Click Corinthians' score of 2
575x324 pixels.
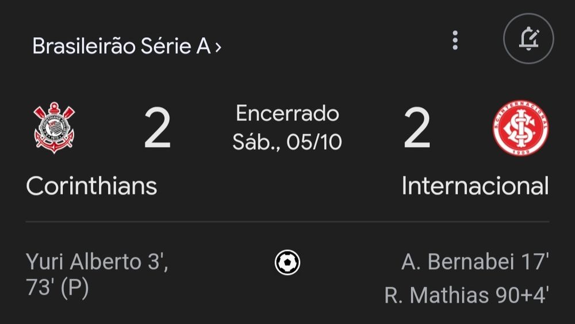click(x=157, y=129)
